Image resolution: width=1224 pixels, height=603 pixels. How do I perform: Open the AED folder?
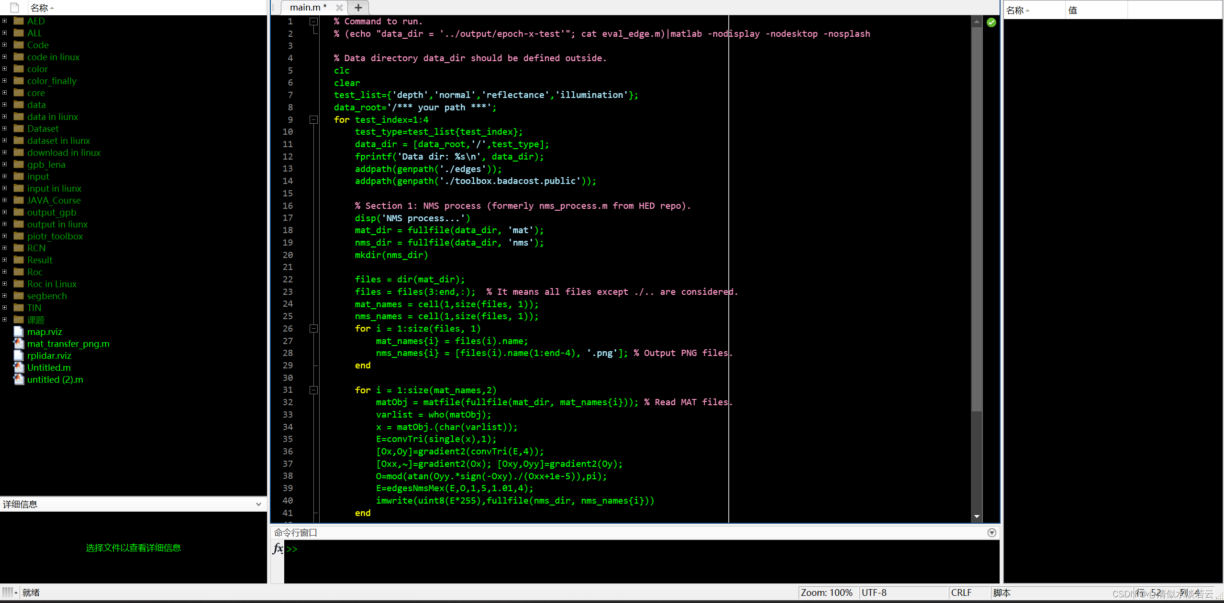tap(36, 21)
